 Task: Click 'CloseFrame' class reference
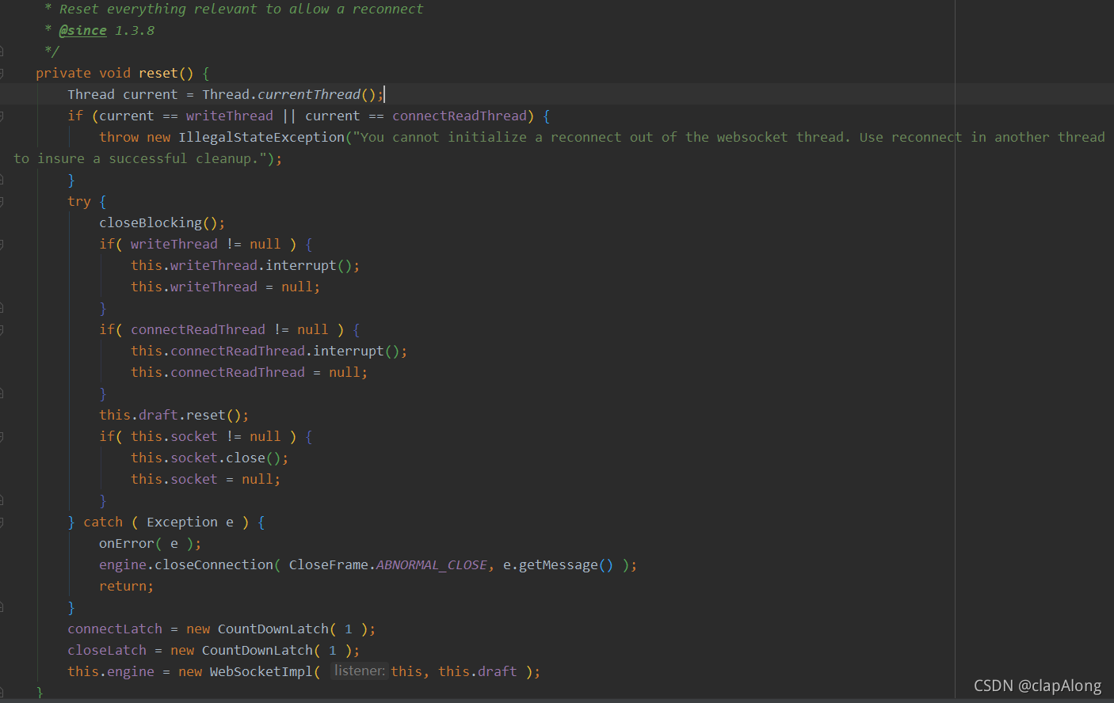point(329,564)
